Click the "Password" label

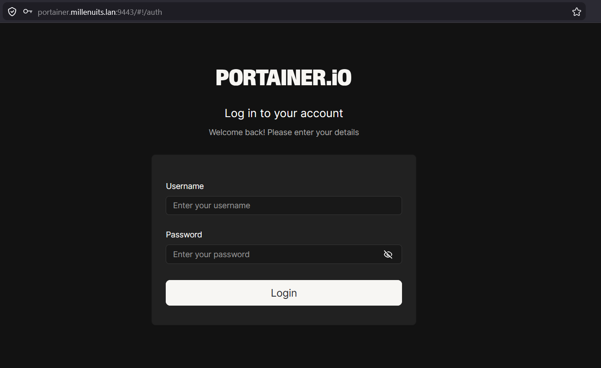(x=184, y=235)
